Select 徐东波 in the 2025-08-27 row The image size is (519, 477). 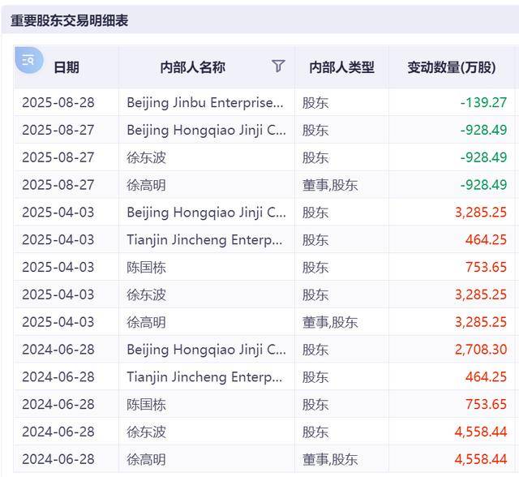pos(146,157)
